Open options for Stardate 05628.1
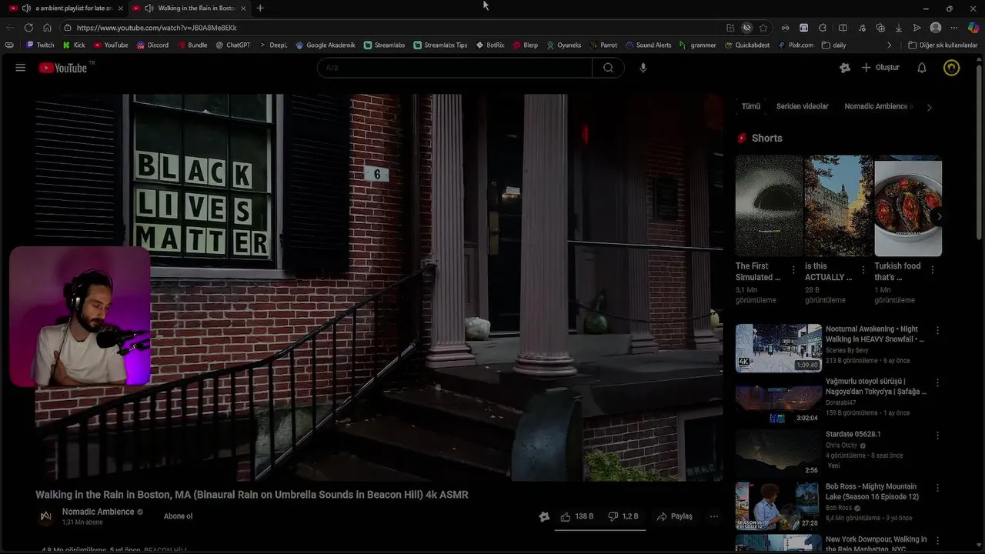This screenshot has height=554, width=985. [937, 435]
